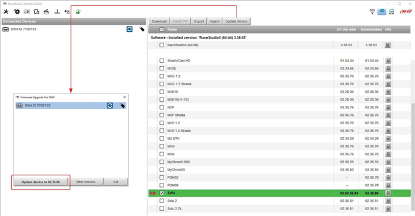Click the MXP Strada row name
This screenshot has height=216, width=415.
(176, 115)
